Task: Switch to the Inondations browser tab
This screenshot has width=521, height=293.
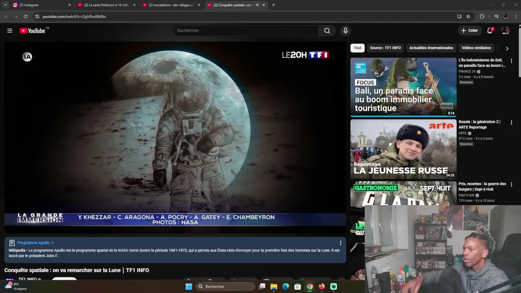Action: click(171, 5)
